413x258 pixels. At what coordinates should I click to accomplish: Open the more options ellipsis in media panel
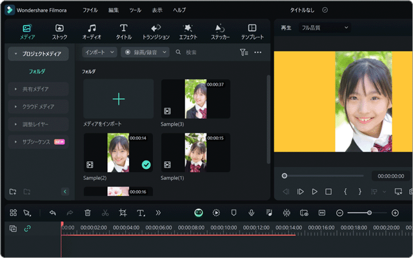[258, 52]
